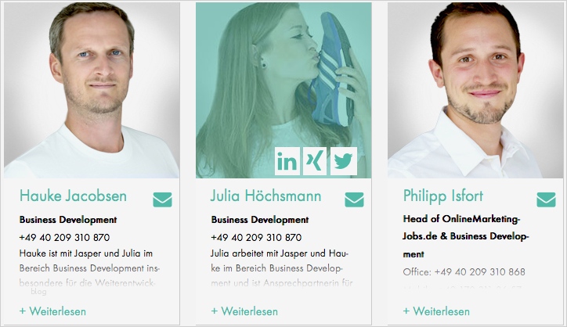Image resolution: width=567 pixels, height=327 pixels.
Task: Email Hauke Jacobsen via envelope icon
Action: 162,199
